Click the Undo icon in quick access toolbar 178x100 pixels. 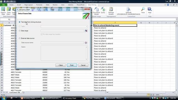point(8,1)
